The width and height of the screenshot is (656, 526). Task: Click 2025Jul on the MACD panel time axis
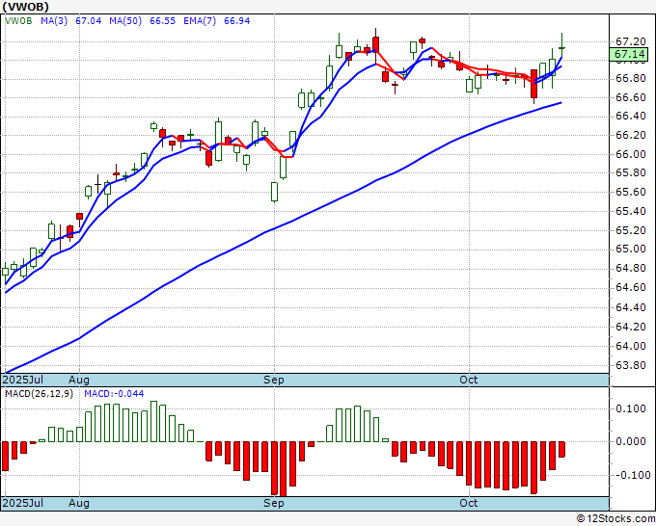23,503
